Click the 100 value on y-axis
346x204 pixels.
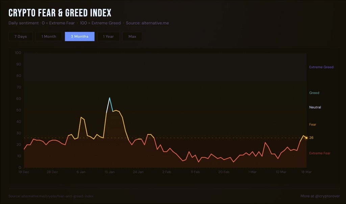(18, 53)
